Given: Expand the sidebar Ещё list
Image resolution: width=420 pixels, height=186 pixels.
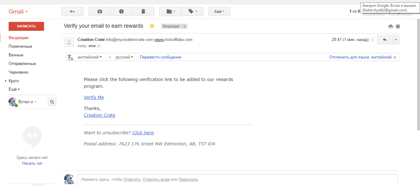Looking at the screenshot, I should 14,89.
